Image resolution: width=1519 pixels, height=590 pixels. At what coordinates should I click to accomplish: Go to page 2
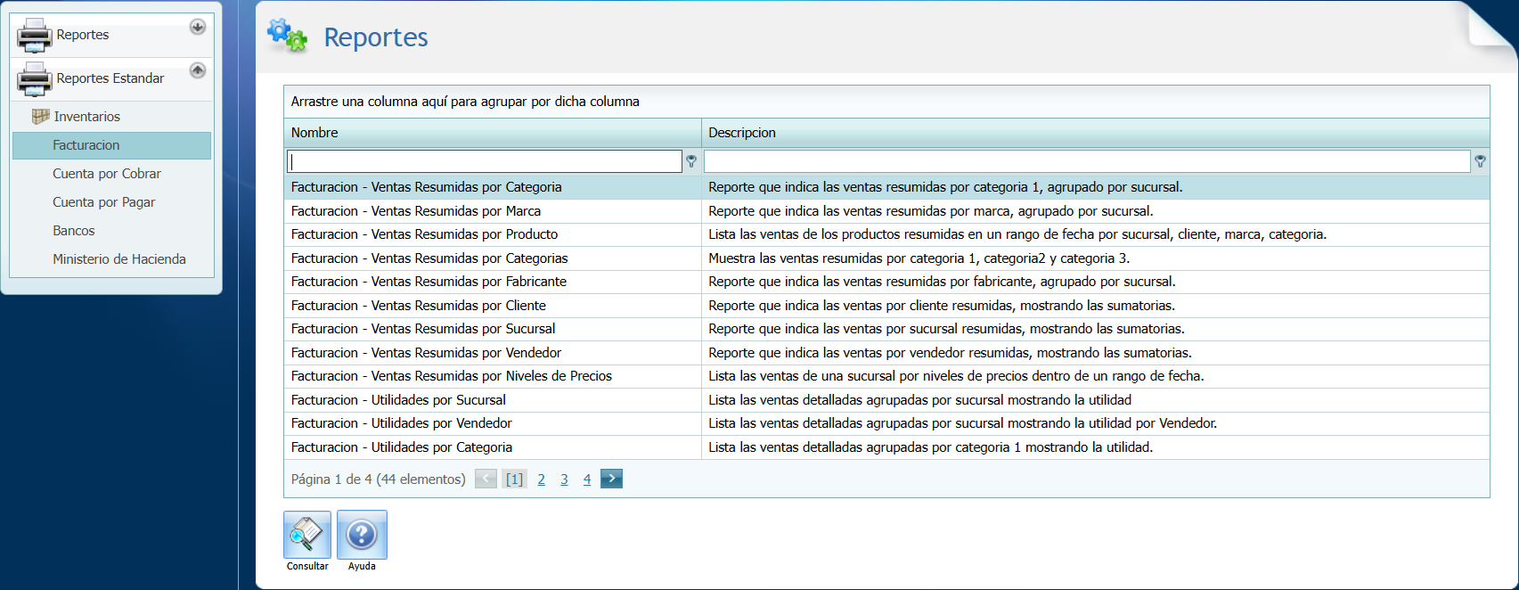[541, 479]
